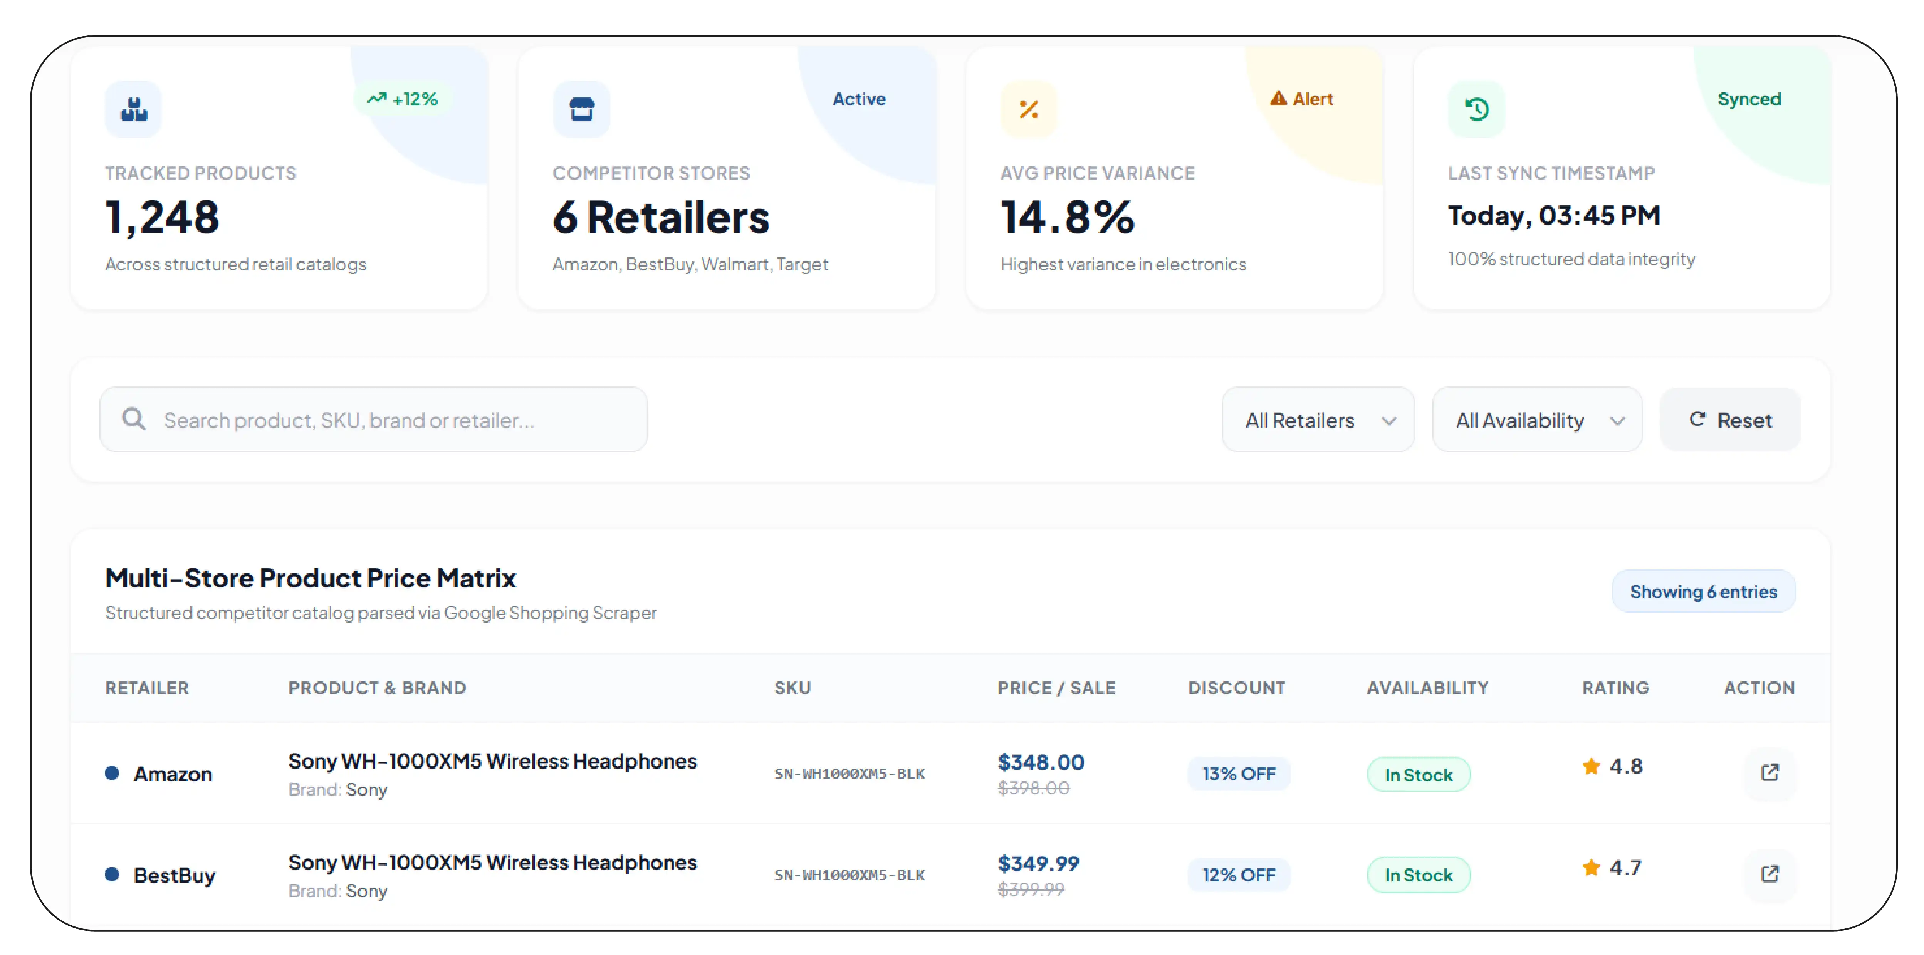Click SKU SN-WH1000XM5-BLK in Amazon row
The height and width of the screenshot is (955, 1924).
tap(849, 774)
